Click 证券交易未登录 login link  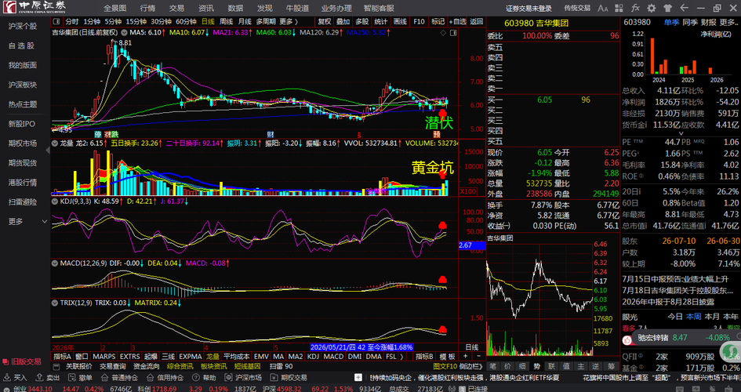tap(529, 8)
